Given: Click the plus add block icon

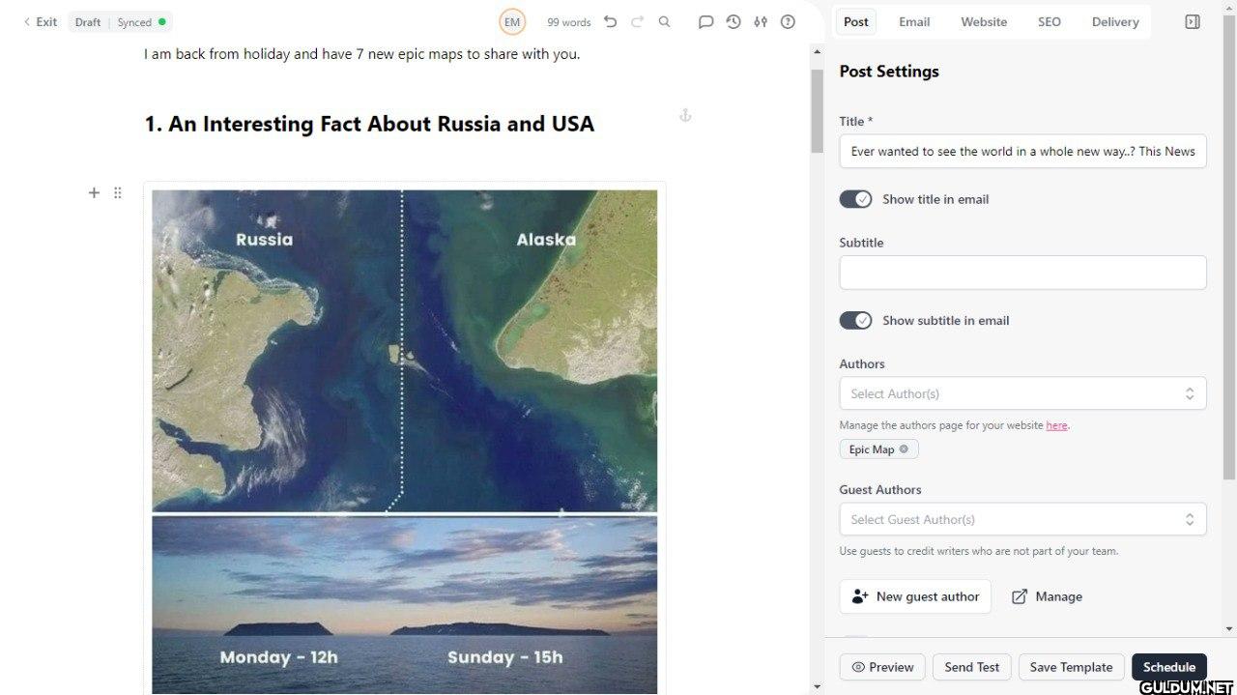Looking at the screenshot, I should click(x=94, y=192).
